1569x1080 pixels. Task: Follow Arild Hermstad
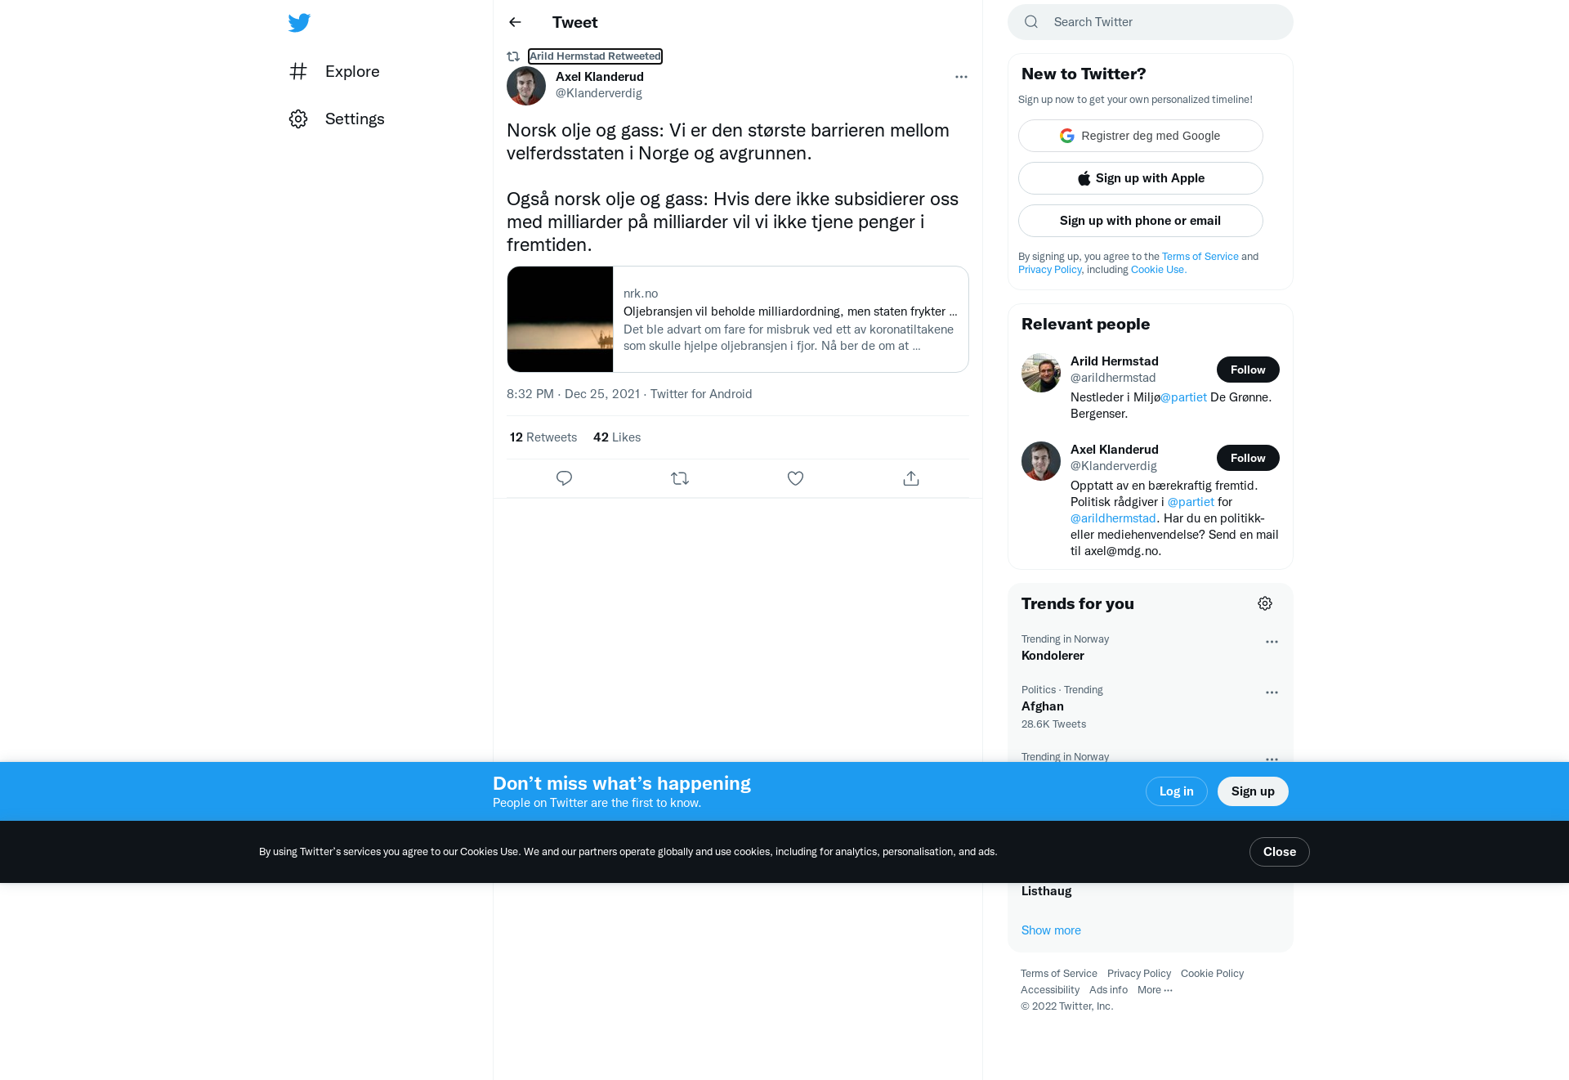tap(1248, 370)
